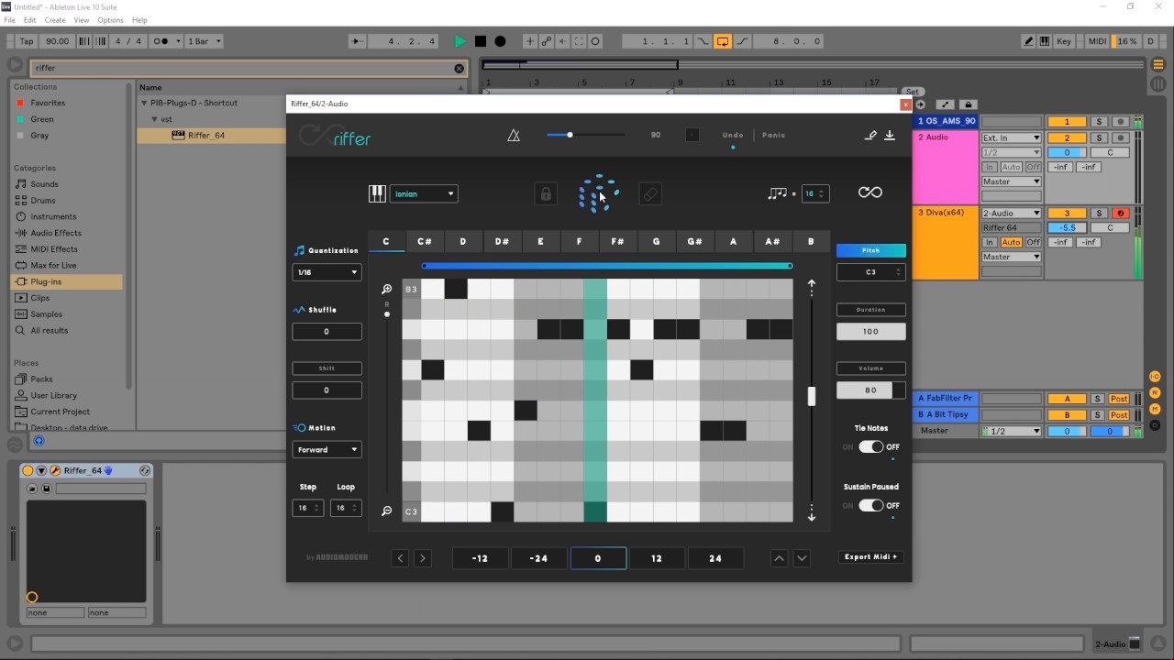The width and height of the screenshot is (1174, 660).
Task: Open the Edit menu
Action: coord(30,20)
